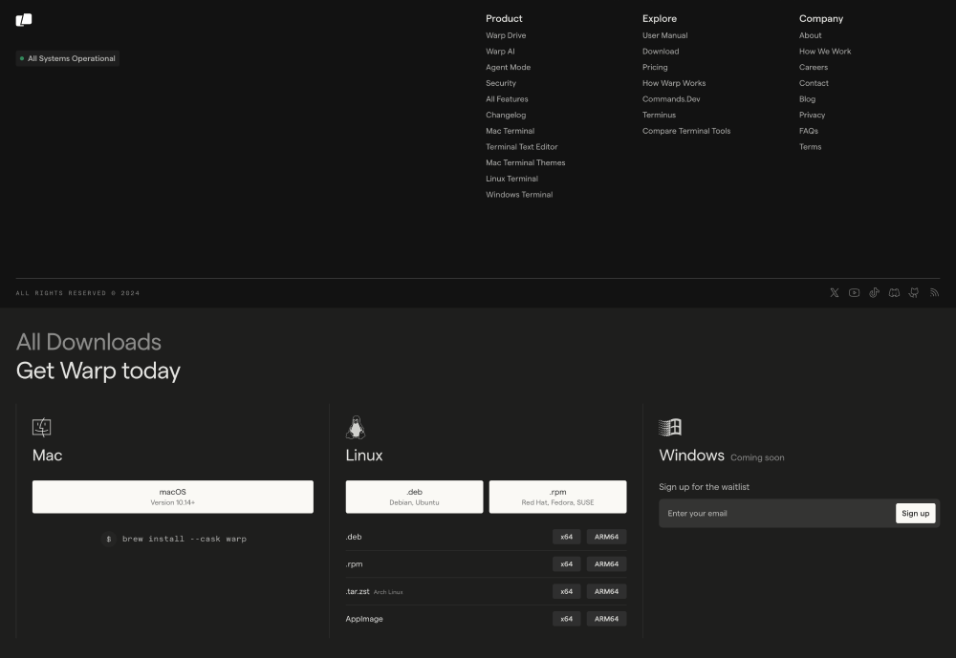Choose x64 in the .deb list row
Image resolution: width=956 pixels, height=658 pixels.
[566, 537]
